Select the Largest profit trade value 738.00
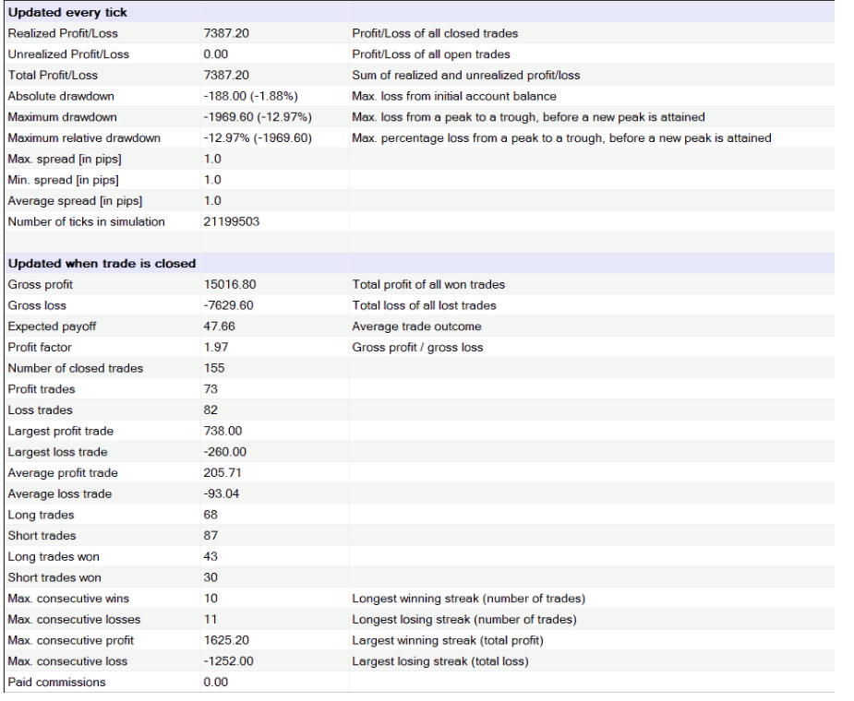854x701 pixels. pos(222,432)
